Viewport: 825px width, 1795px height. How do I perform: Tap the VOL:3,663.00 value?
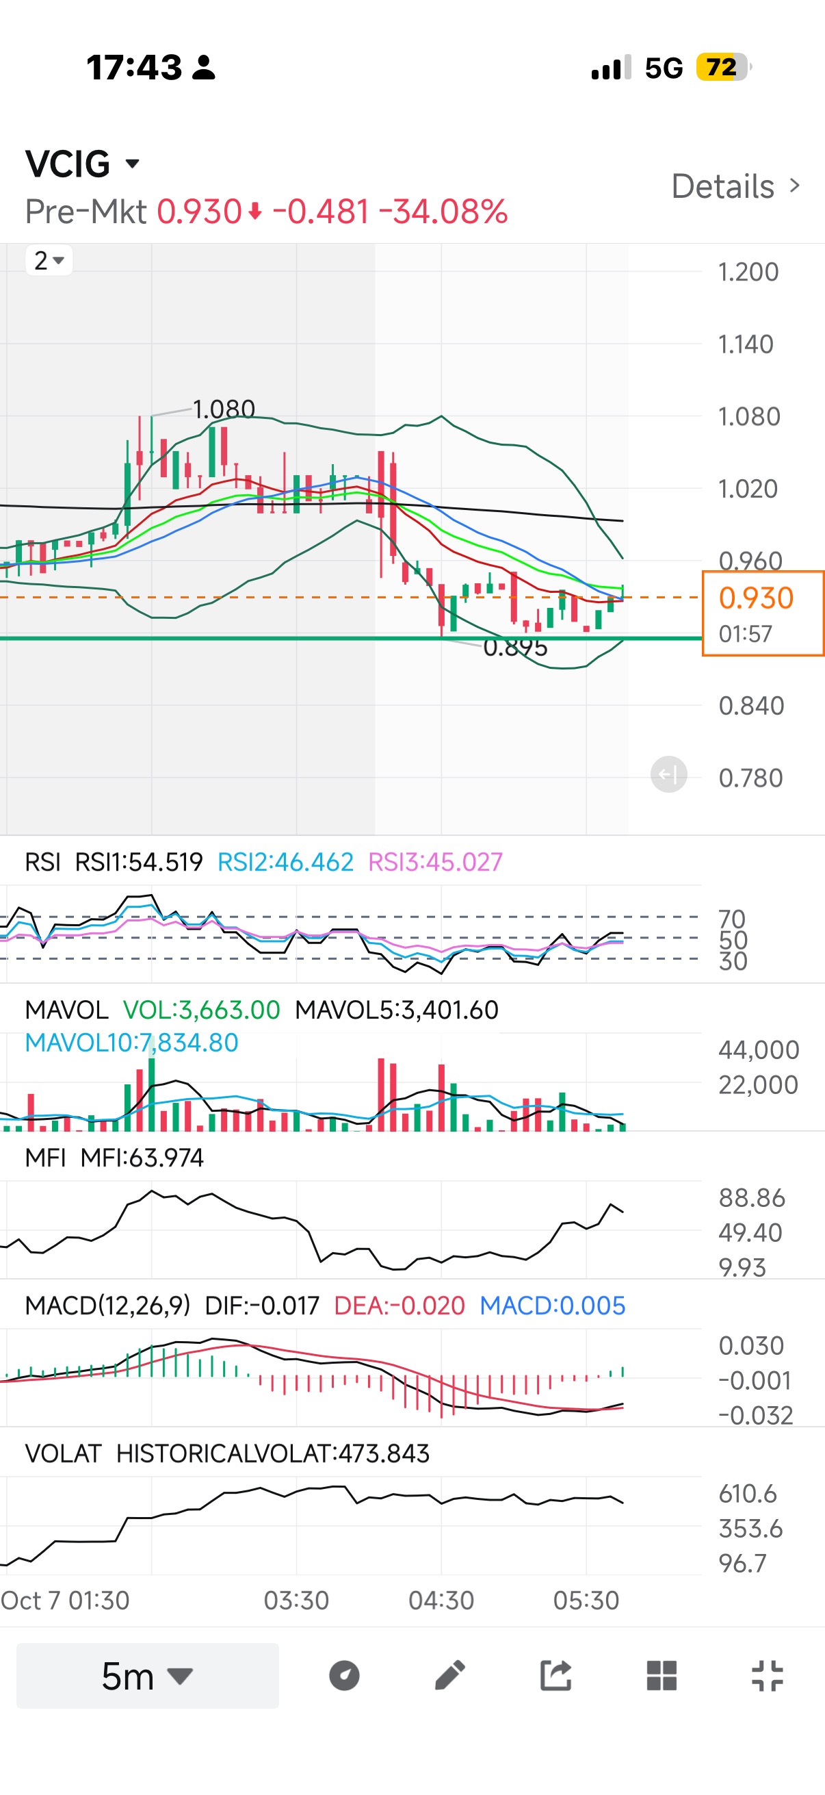[201, 1010]
